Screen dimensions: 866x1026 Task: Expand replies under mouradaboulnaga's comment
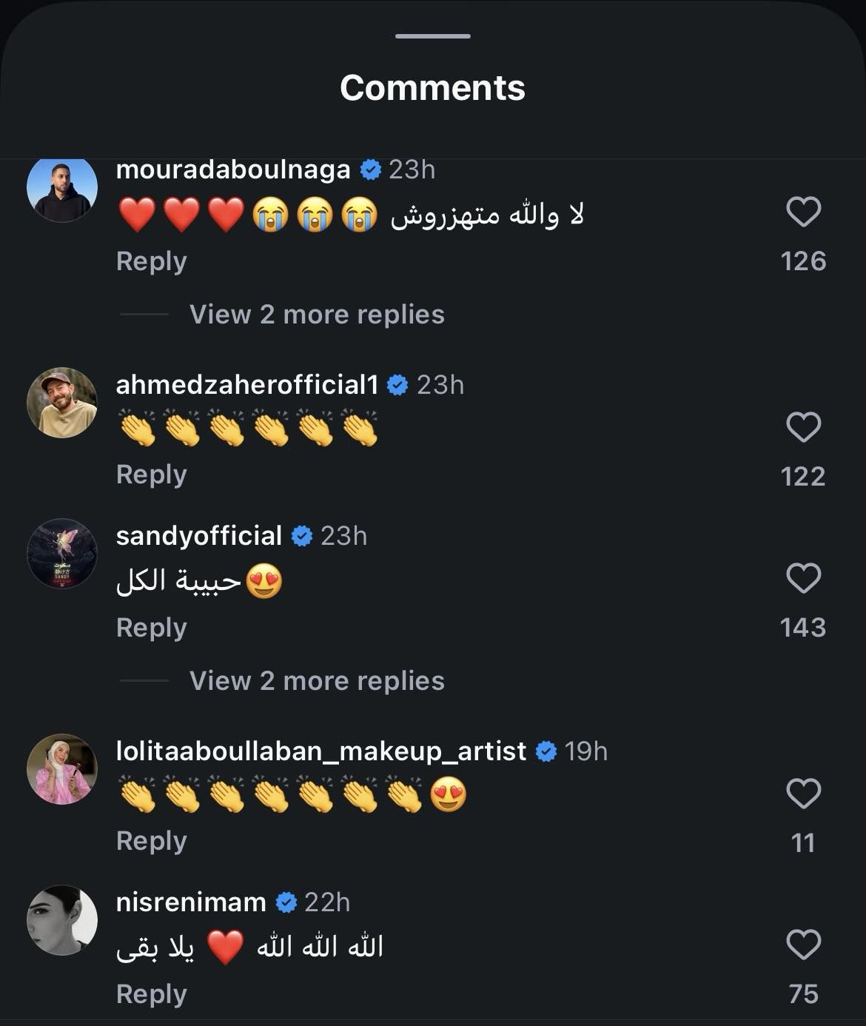317,314
